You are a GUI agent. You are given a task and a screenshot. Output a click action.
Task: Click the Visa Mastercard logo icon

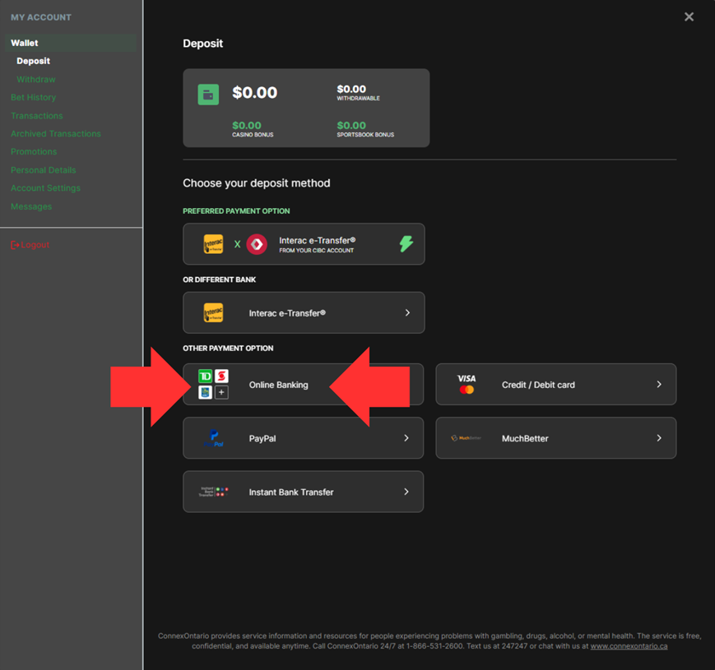coord(467,384)
